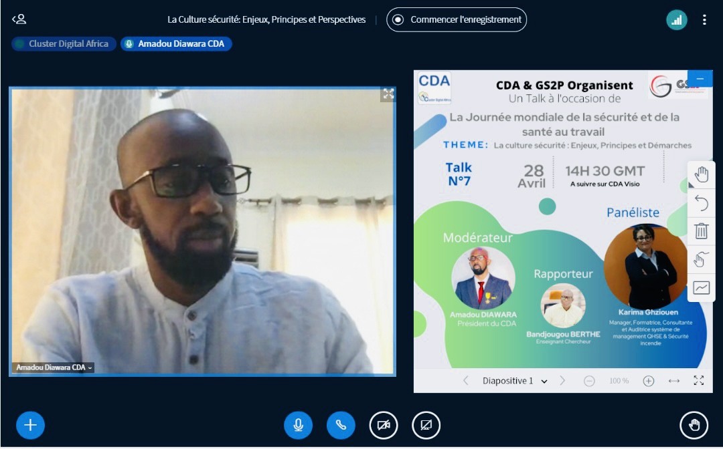The image size is (723, 449).
Task: Zoom in on the slide
Action: tap(648, 381)
